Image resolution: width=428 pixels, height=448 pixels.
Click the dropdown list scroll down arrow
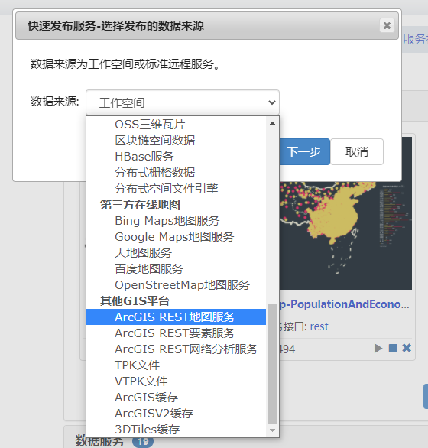(272, 430)
